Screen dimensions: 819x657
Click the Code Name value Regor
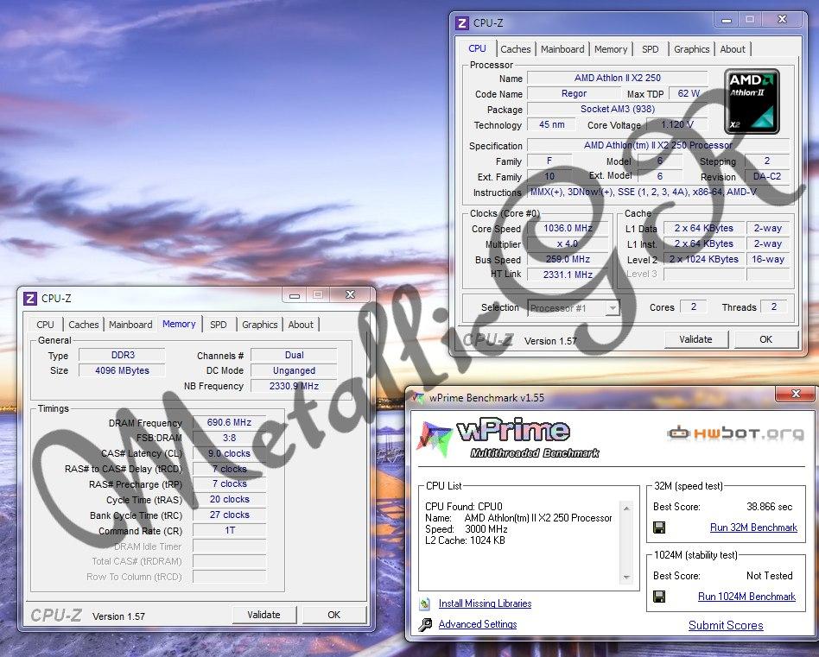[x=574, y=93]
